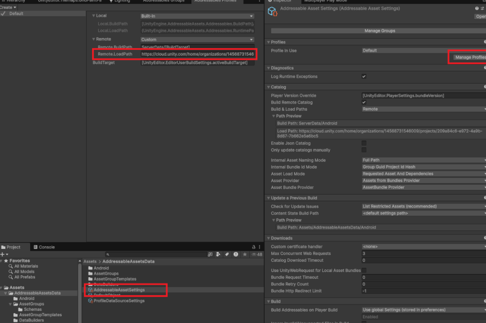486x323 pixels.
Task: Toggle hidden packages eye icon showing 48
Action: point(257,255)
